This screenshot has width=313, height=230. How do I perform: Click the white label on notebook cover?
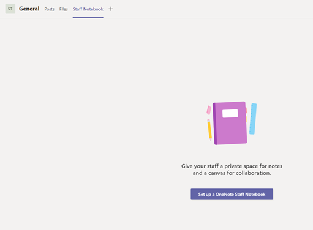pos(230,113)
